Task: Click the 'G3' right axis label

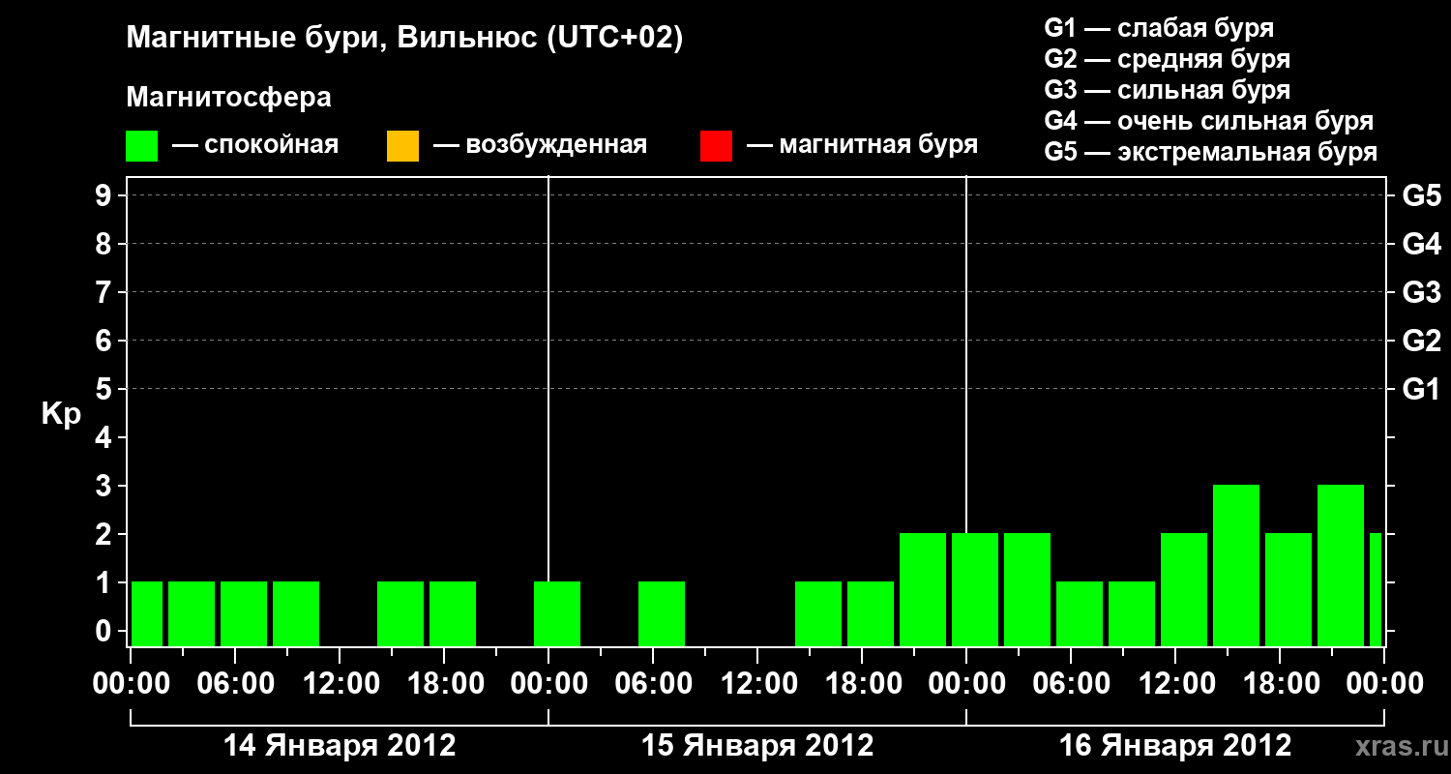Action: (1422, 293)
